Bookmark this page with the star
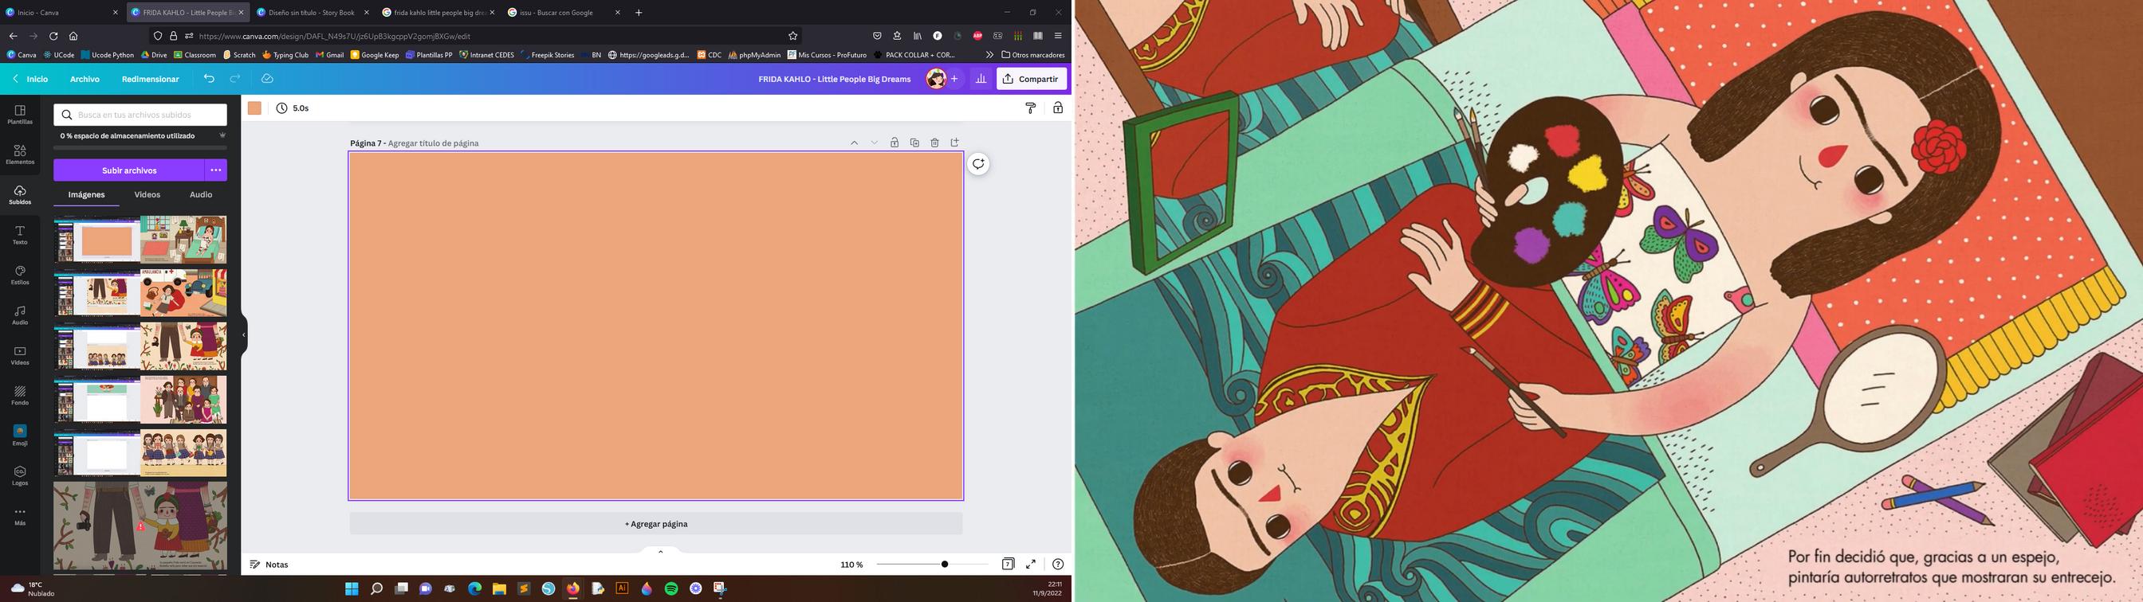 pos(792,36)
